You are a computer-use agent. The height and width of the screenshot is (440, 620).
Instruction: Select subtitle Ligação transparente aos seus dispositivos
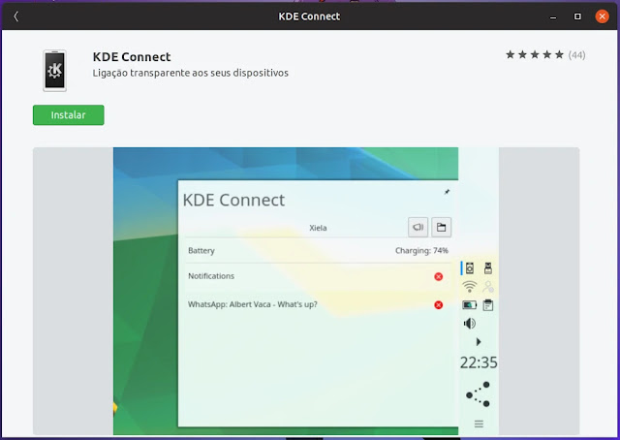coord(191,74)
